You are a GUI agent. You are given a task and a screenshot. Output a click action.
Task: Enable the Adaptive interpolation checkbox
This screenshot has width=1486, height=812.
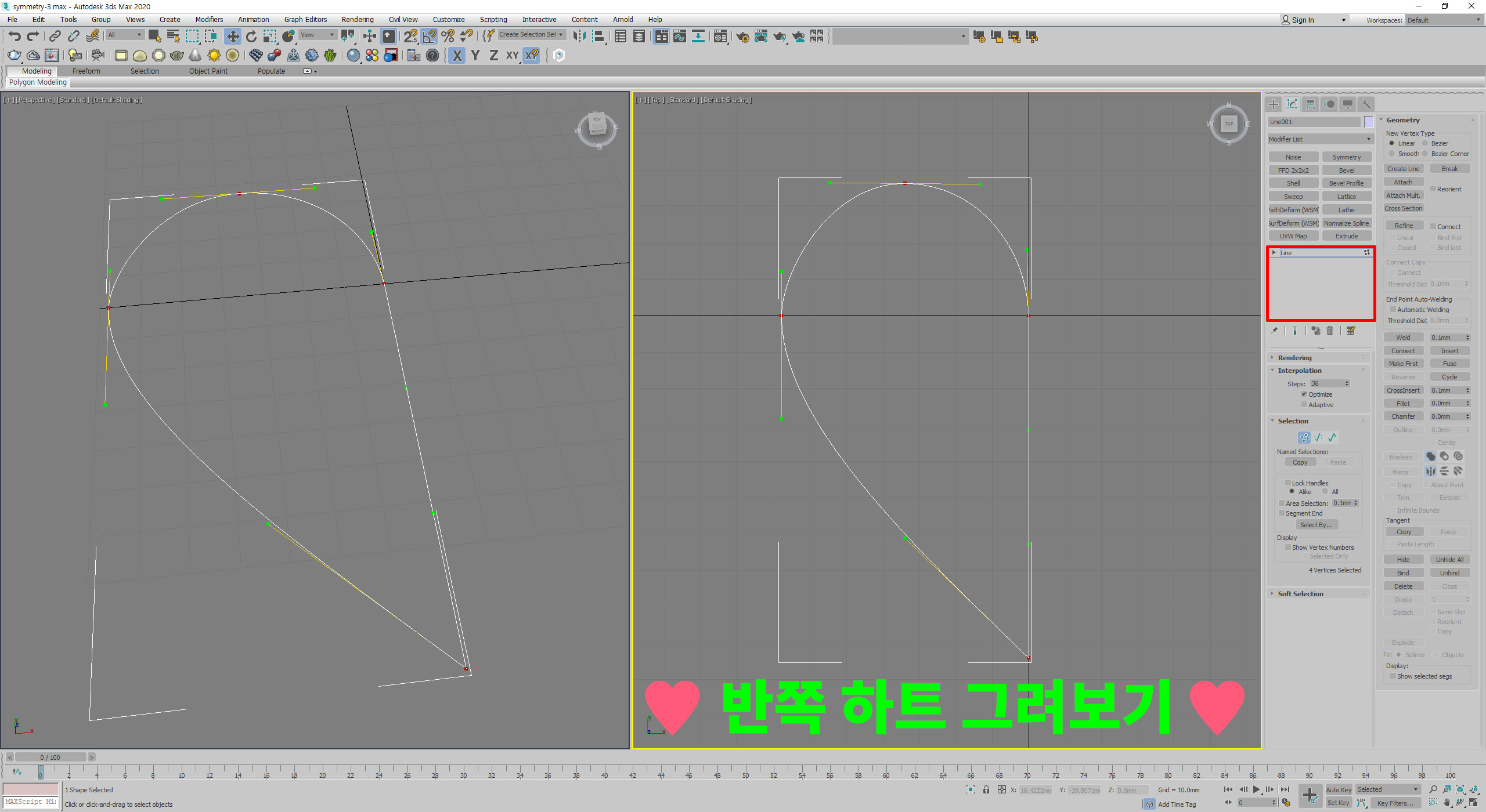pyautogui.click(x=1304, y=405)
